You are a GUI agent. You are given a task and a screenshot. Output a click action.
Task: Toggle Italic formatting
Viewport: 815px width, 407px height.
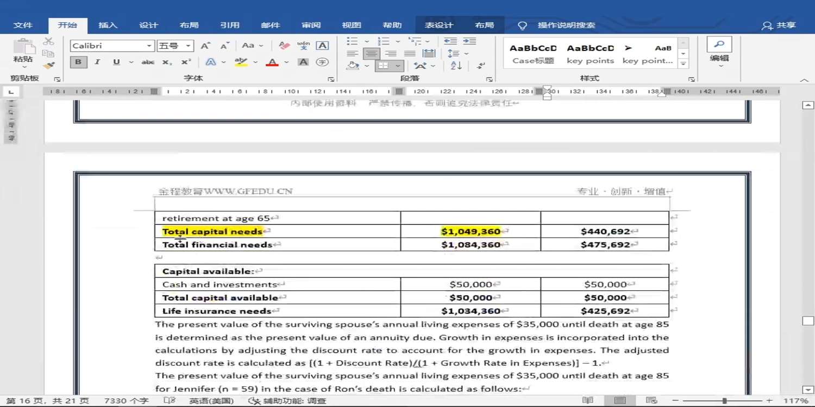coord(97,62)
